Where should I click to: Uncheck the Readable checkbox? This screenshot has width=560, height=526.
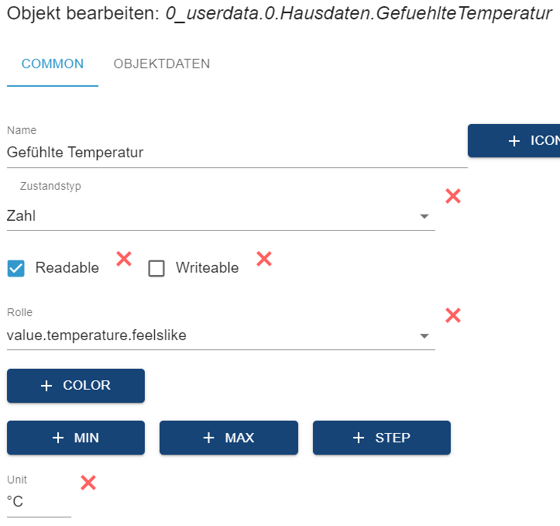(15, 268)
